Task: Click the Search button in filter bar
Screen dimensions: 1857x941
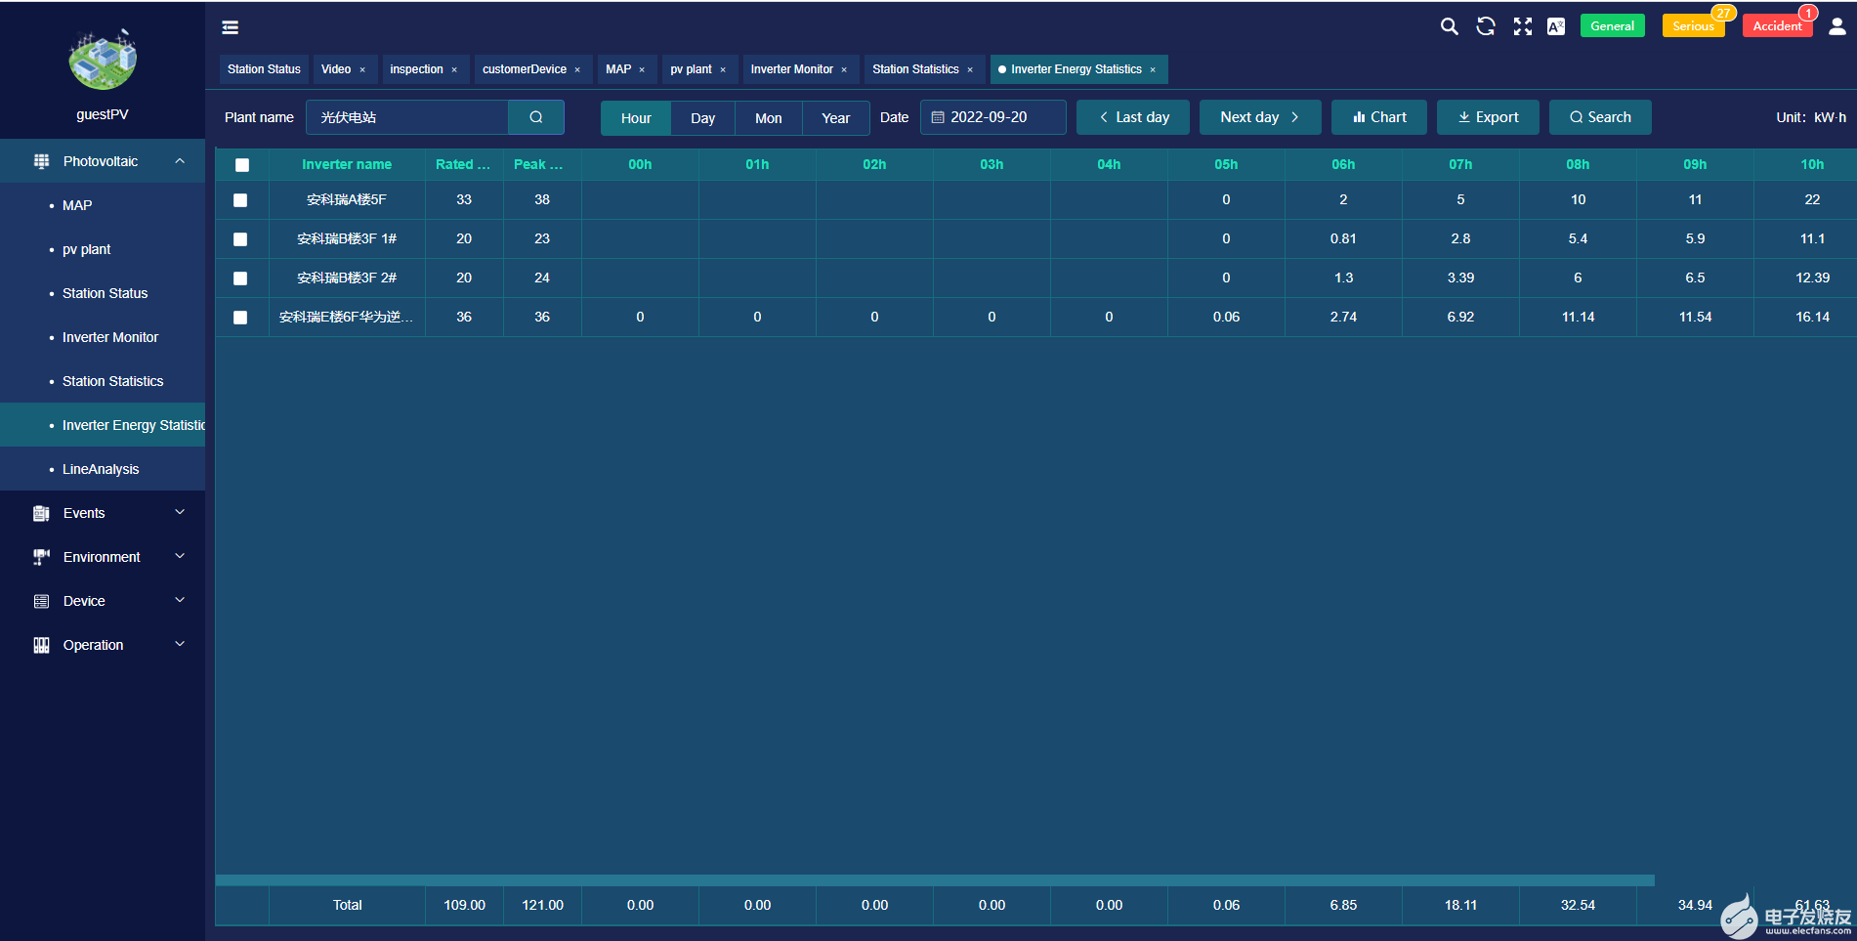Action: tap(1600, 117)
